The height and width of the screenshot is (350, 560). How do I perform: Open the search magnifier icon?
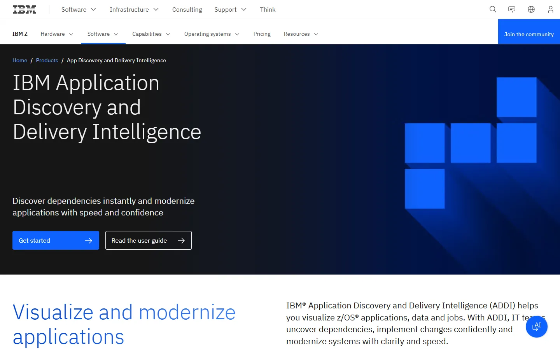pos(493,9)
